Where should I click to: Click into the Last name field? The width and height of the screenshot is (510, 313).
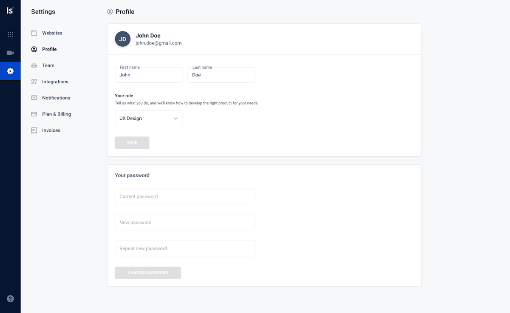click(221, 75)
